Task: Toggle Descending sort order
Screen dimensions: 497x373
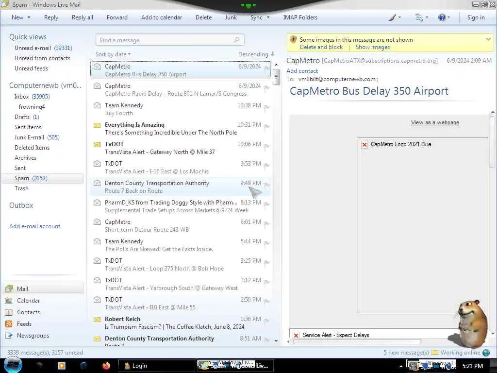Action: pyautogui.click(x=256, y=54)
